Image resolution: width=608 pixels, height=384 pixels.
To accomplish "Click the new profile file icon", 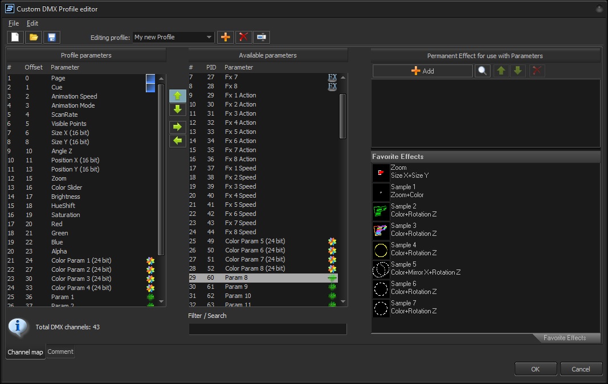I will click(x=15, y=38).
